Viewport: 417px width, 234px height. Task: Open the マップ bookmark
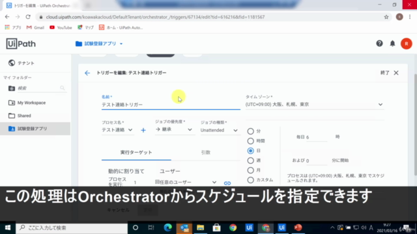point(85,27)
